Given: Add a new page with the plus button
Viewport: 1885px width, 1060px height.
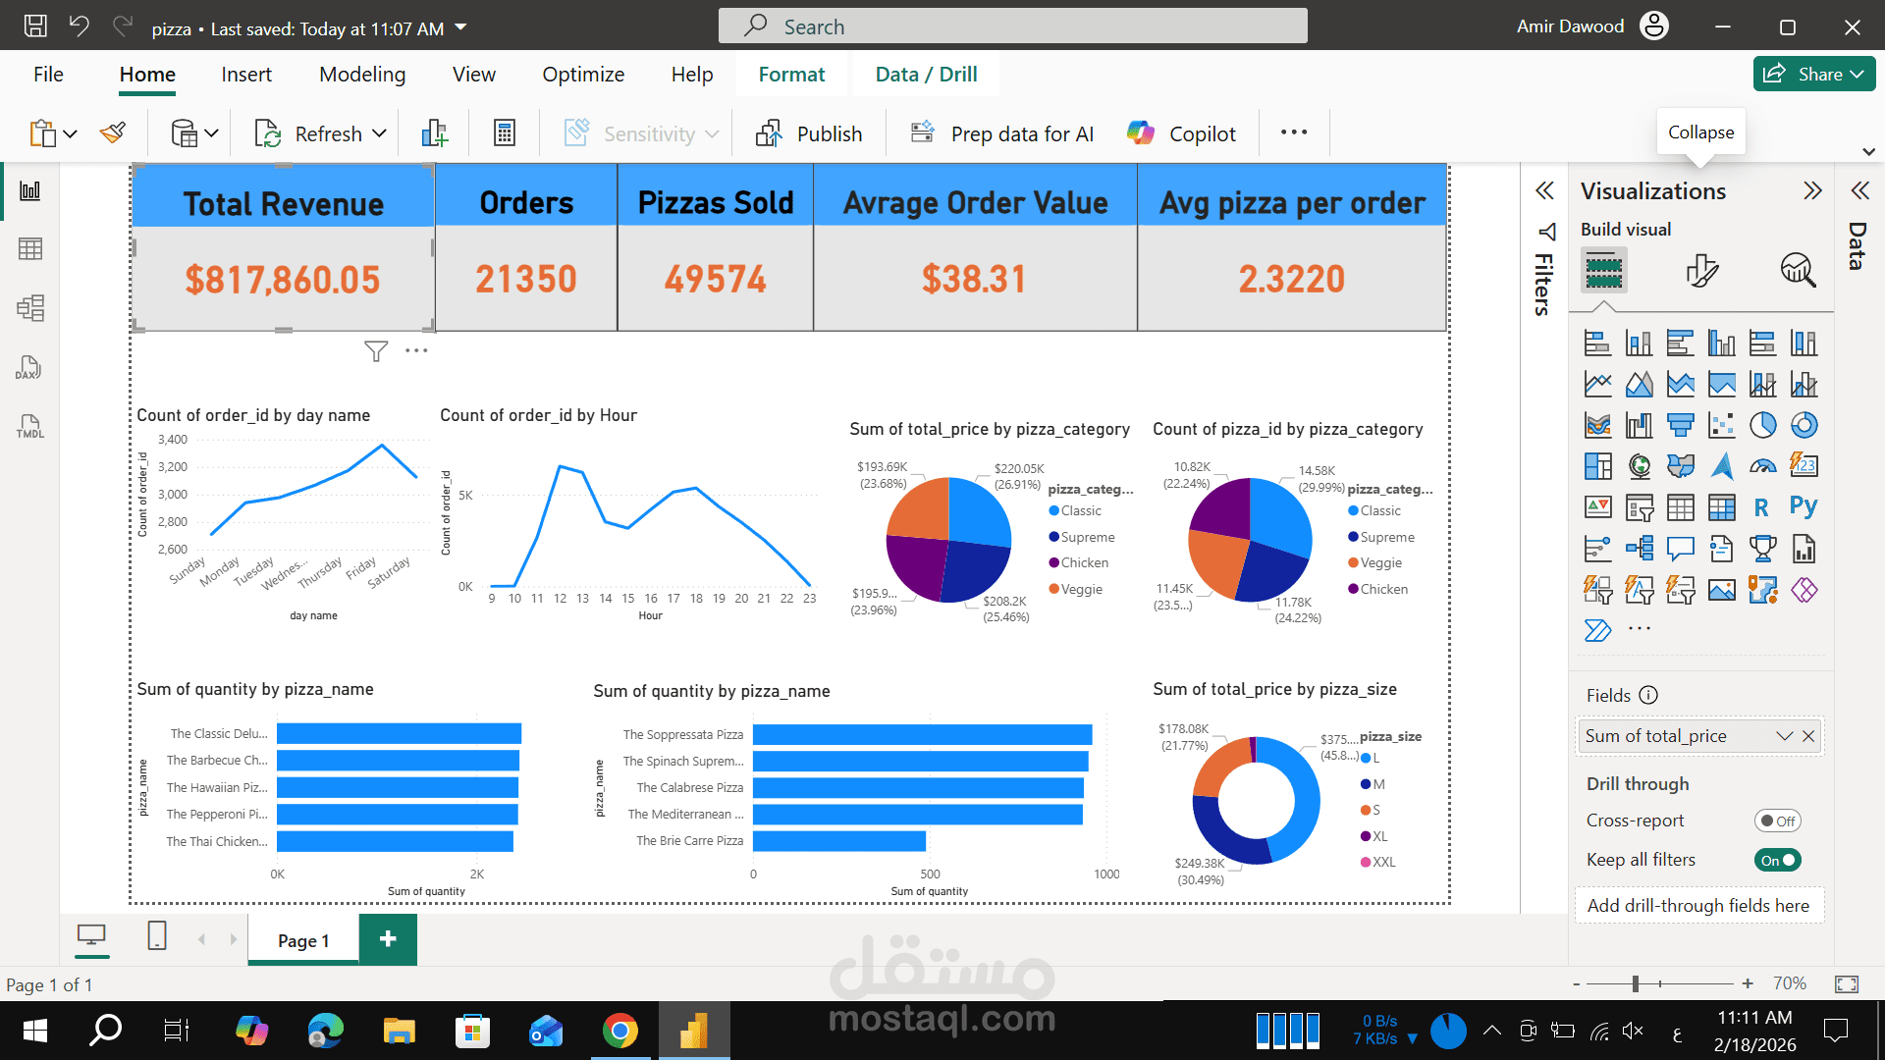Looking at the screenshot, I should (387, 939).
